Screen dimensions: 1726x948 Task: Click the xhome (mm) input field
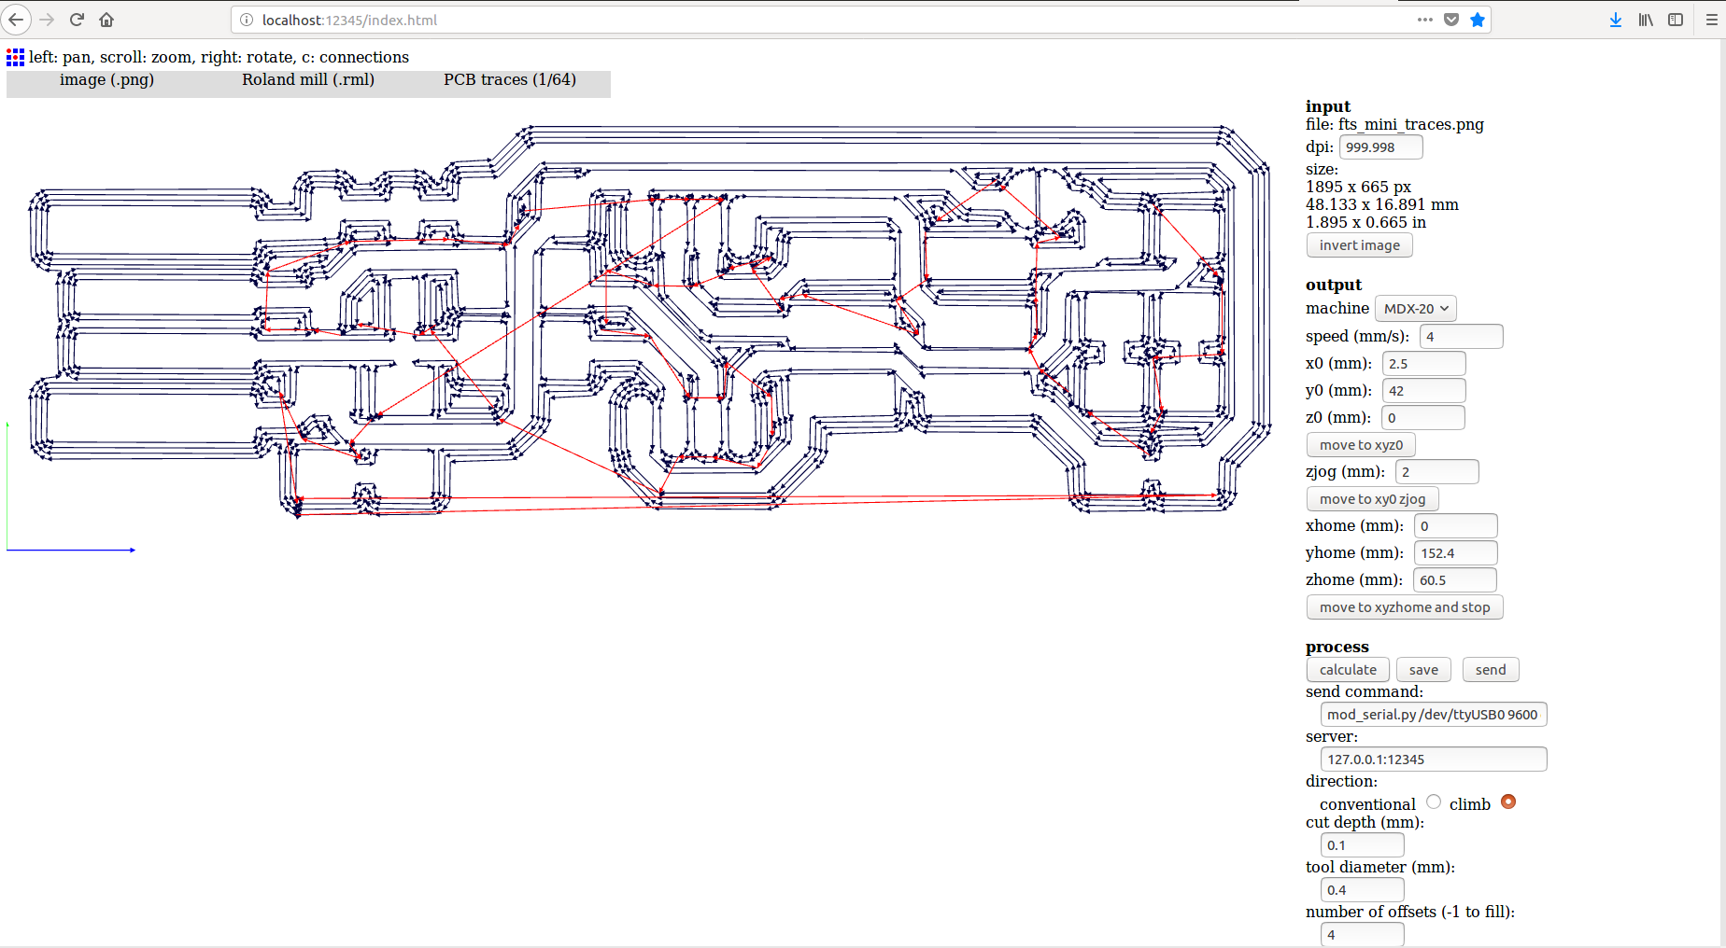pos(1456,526)
